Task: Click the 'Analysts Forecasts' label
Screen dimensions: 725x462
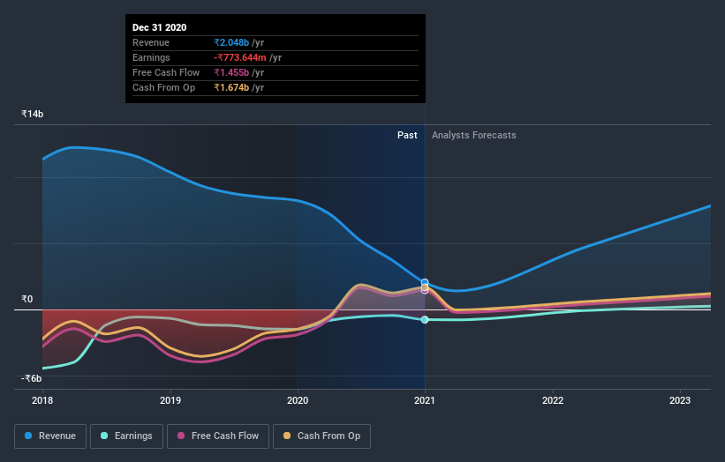Action: (x=474, y=135)
